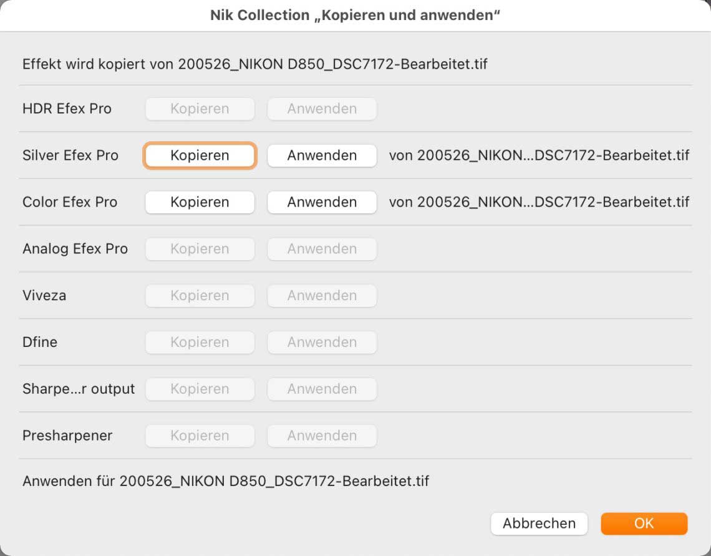Screen dimensions: 711x556
Task: Click Kopieren next to Dfine
Action: tap(200, 343)
